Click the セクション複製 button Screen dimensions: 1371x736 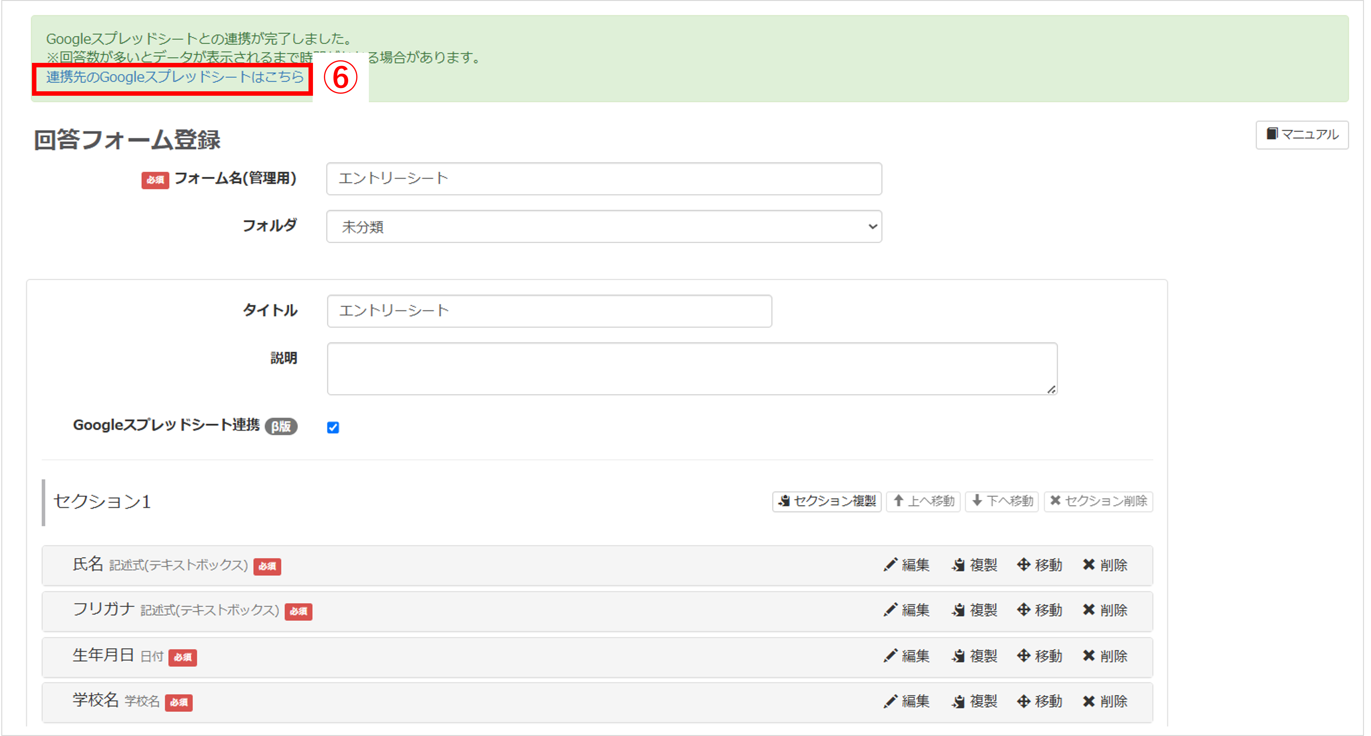point(826,501)
